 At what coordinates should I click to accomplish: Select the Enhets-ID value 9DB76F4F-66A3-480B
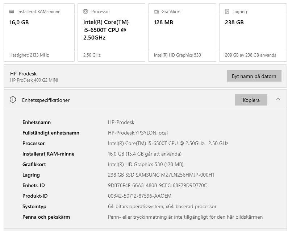157,185
